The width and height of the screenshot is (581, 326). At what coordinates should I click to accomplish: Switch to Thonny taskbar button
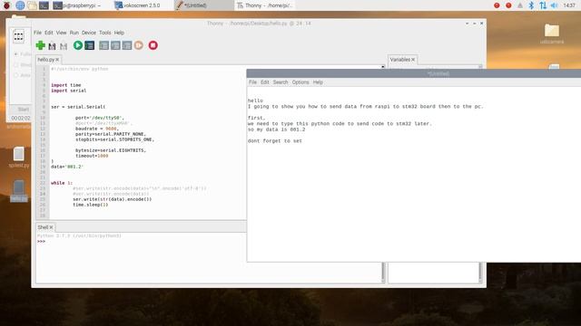point(264,5)
